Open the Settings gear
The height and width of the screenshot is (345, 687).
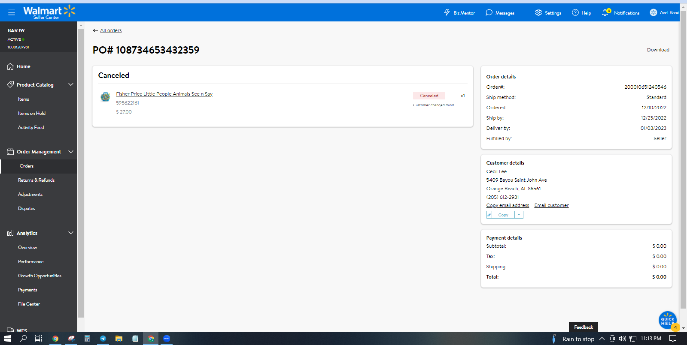pyautogui.click(x=538, y=12)
